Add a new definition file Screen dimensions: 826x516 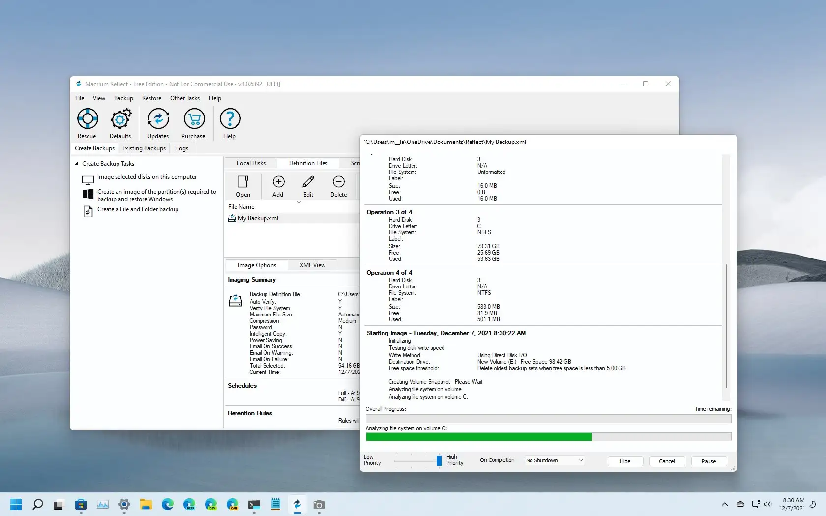[278, 182]
